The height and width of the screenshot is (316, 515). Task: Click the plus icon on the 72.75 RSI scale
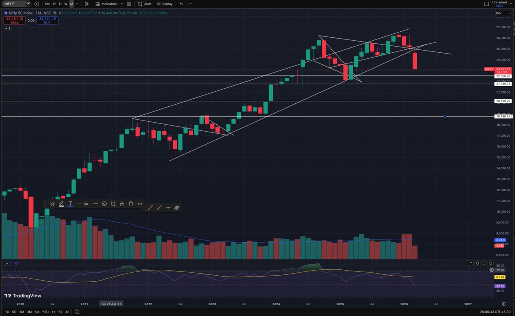pos(492,270)
